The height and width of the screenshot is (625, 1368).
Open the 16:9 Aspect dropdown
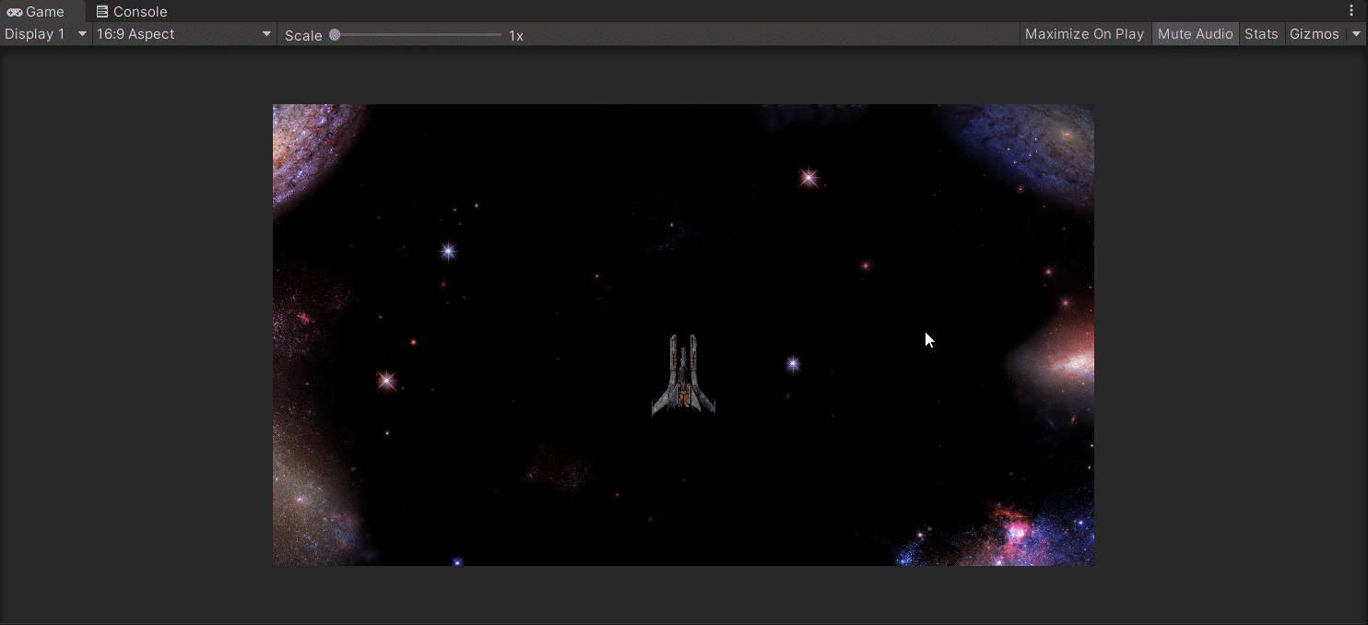coord(184,34)
